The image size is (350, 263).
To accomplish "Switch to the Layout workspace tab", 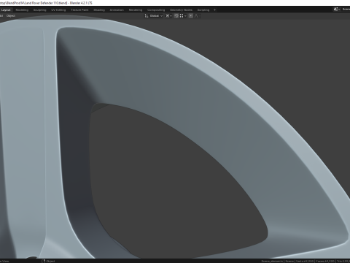I will pyautogui.click(x=6, y=10).
